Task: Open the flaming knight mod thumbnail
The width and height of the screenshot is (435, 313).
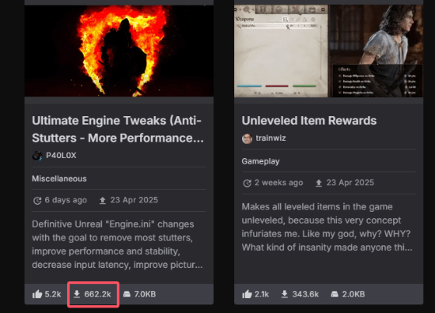Action: pyautogui.click(x=119, y=51)
